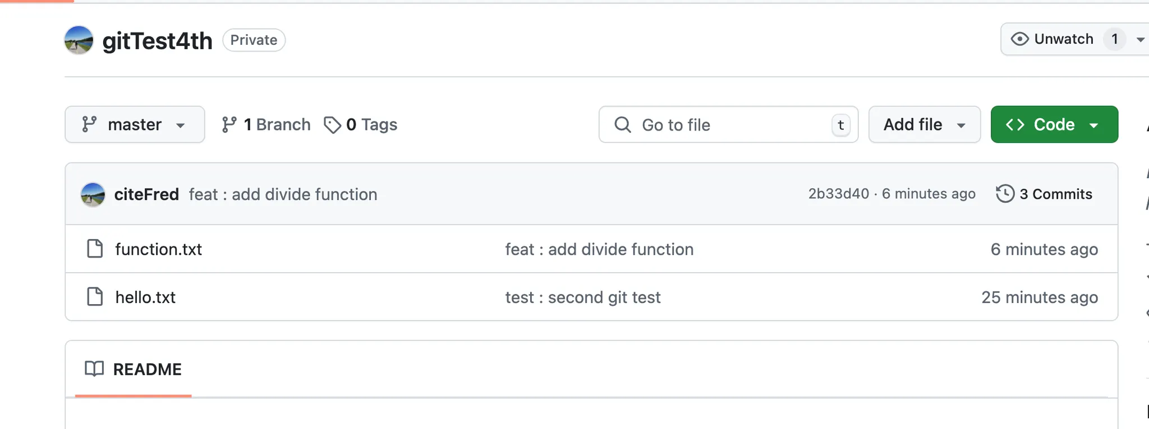Click the file icon beside function.txt
Screen dimensions: 1149x429
(x=95, y=249)
